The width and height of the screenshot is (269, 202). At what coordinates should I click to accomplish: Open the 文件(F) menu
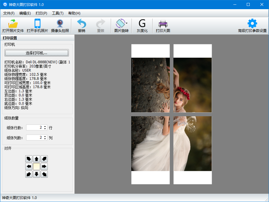coord(9,13)
